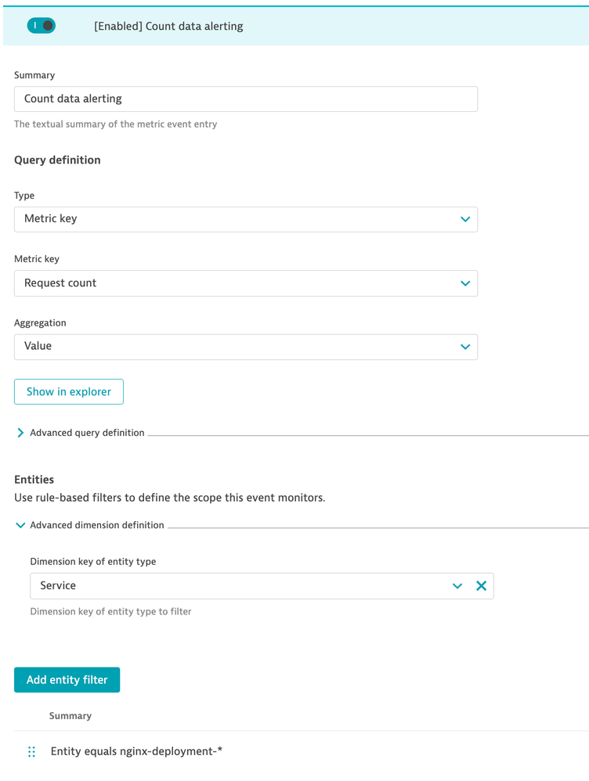Click the Summary text input field
Viewport: 589px width, 781px height.
[x=245, y=99]
